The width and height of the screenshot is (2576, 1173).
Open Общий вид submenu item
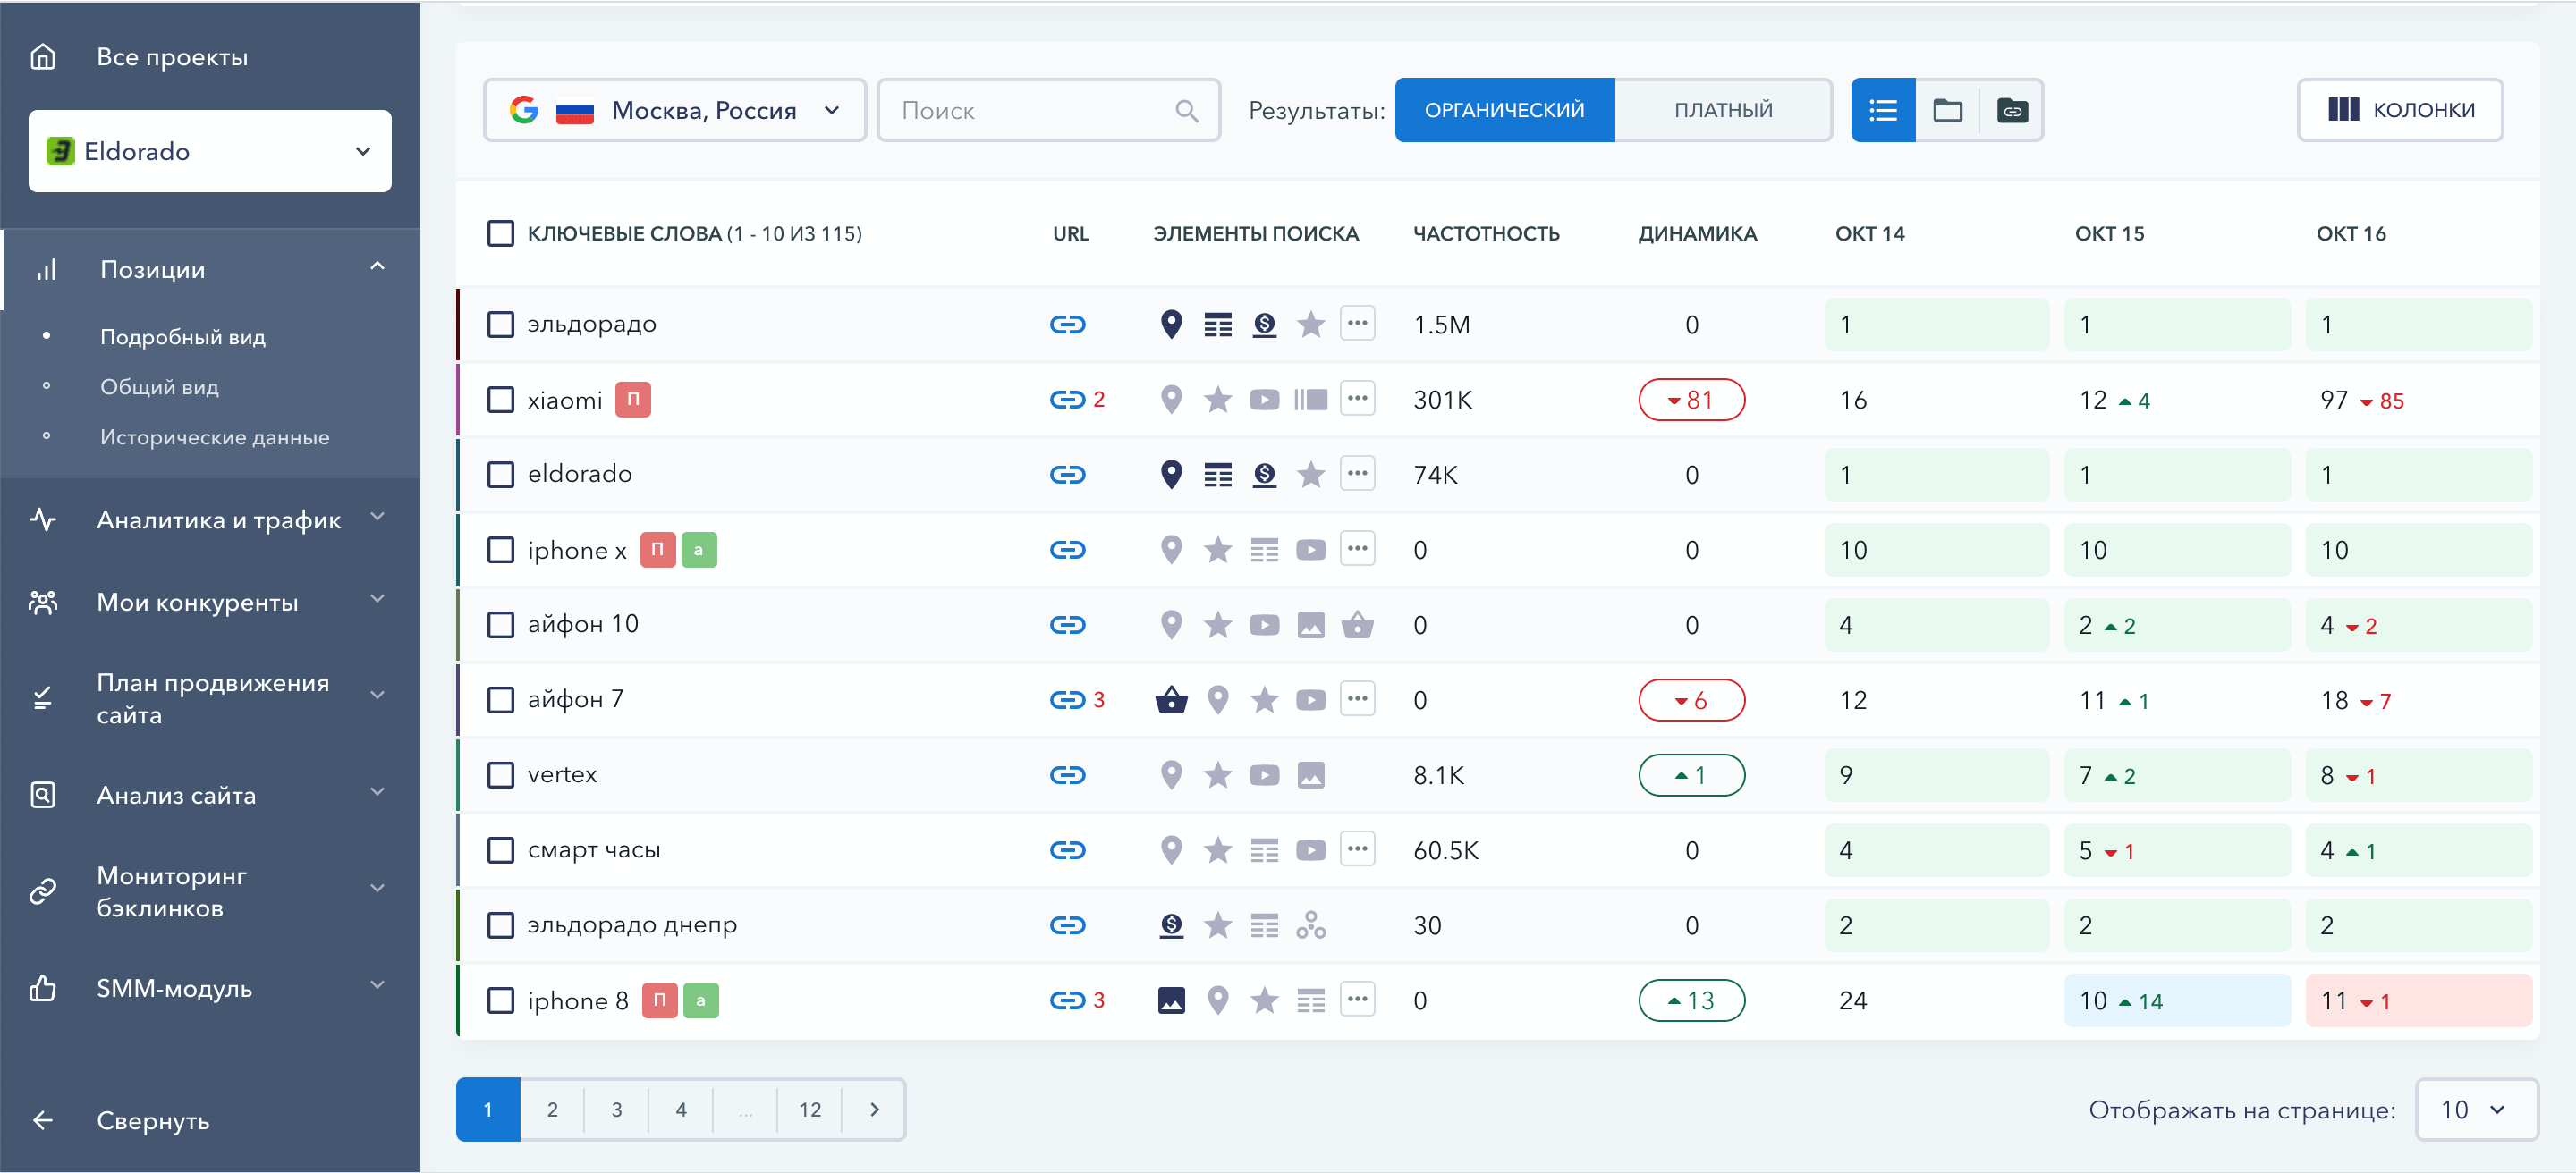pyautogui.click(x=159, y=386)
